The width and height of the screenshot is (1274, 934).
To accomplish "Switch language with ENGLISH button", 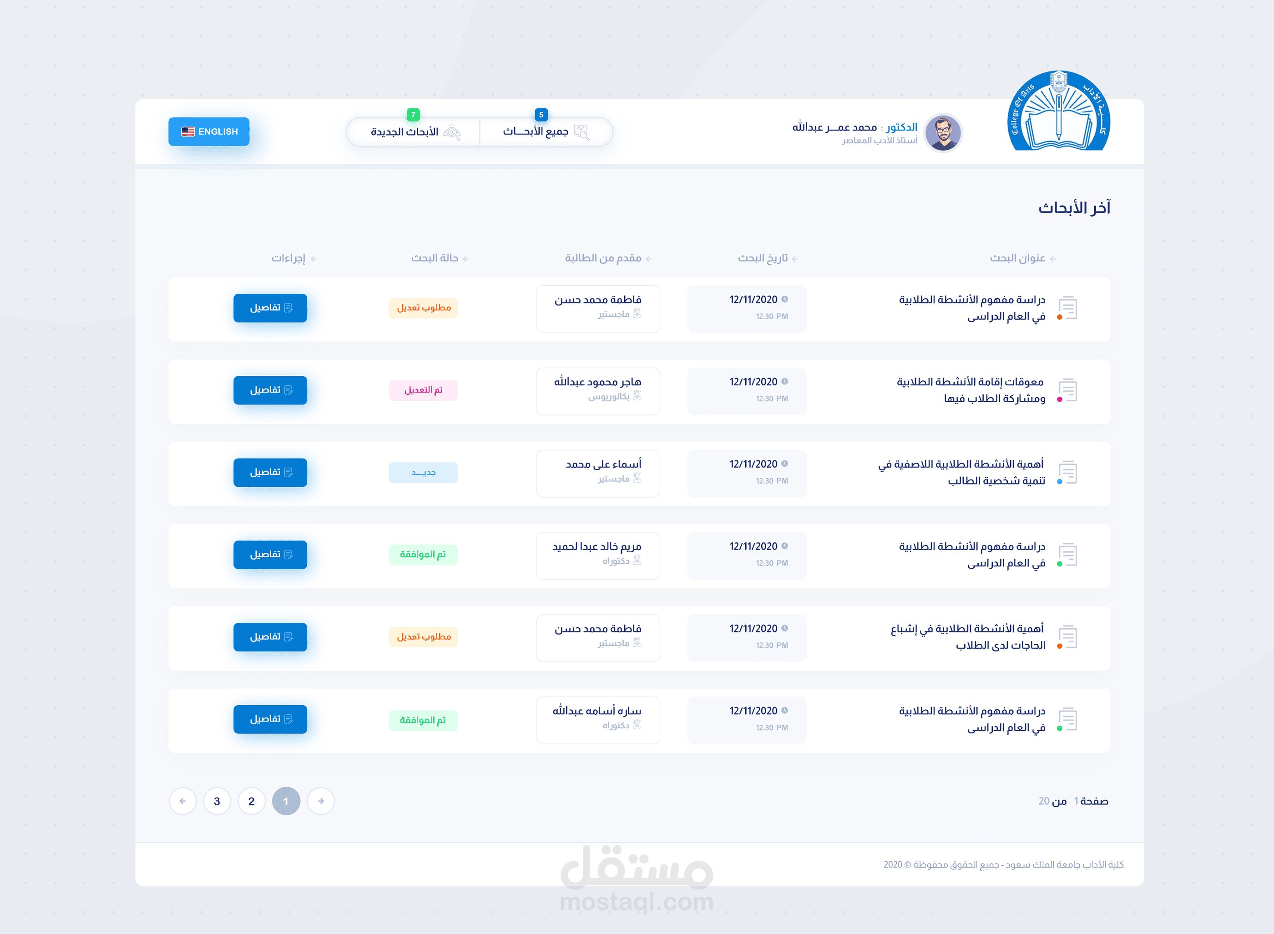I will (209, 132).
